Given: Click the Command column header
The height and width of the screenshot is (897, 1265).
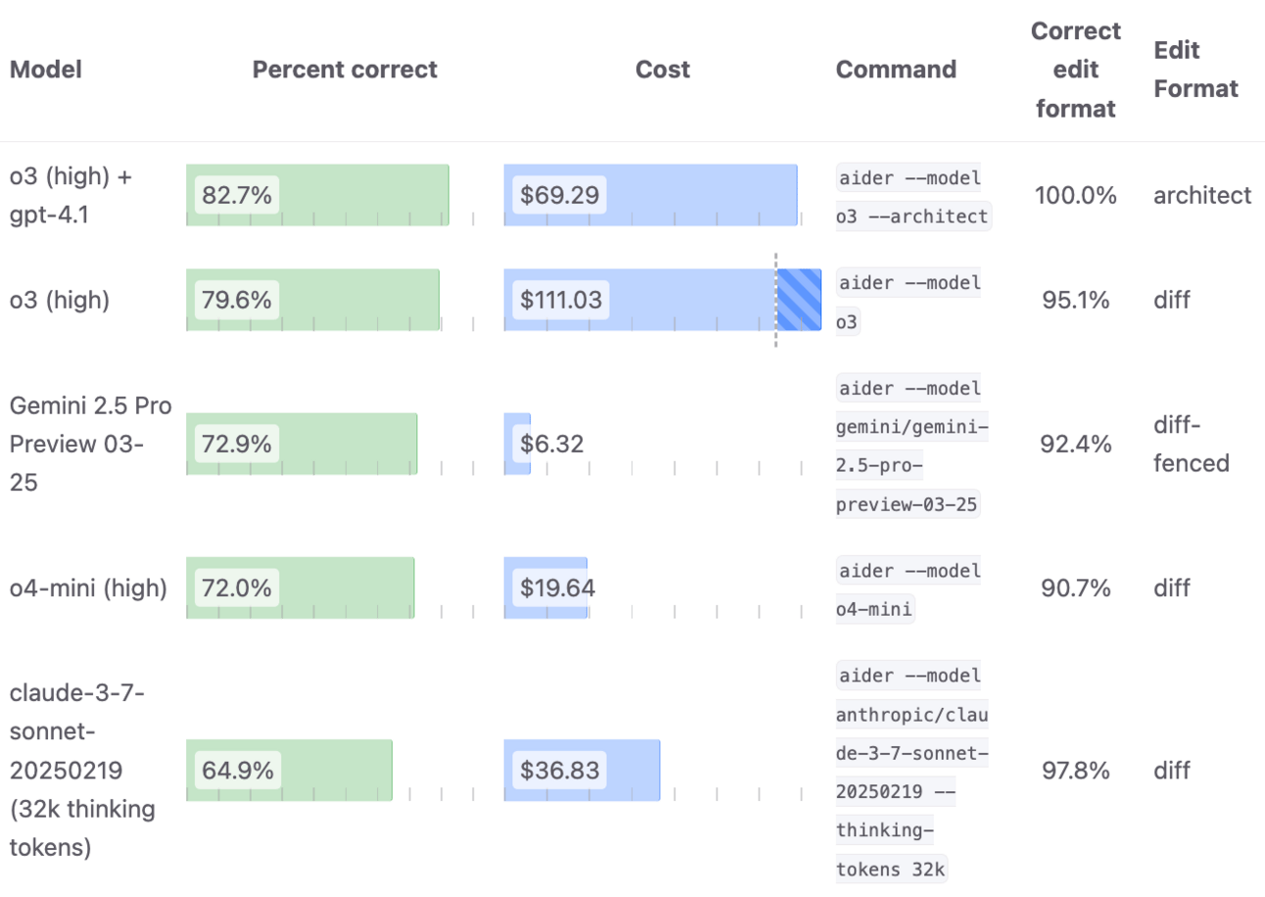Looking at the screenshot, I should coord(896,70).
